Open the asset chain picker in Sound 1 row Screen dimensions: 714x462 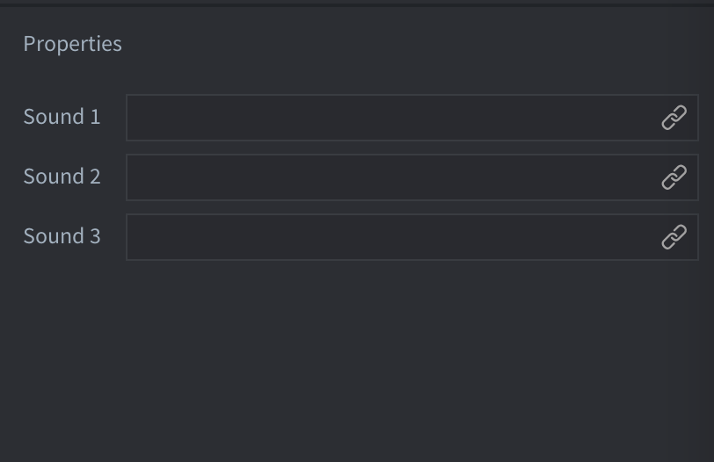pos(674,118)
